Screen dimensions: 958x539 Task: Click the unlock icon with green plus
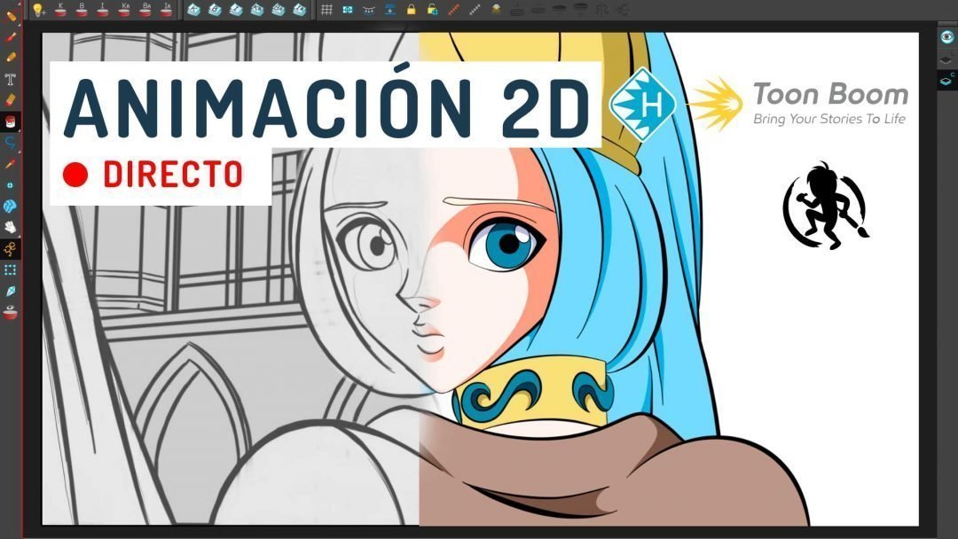point(433,10)
